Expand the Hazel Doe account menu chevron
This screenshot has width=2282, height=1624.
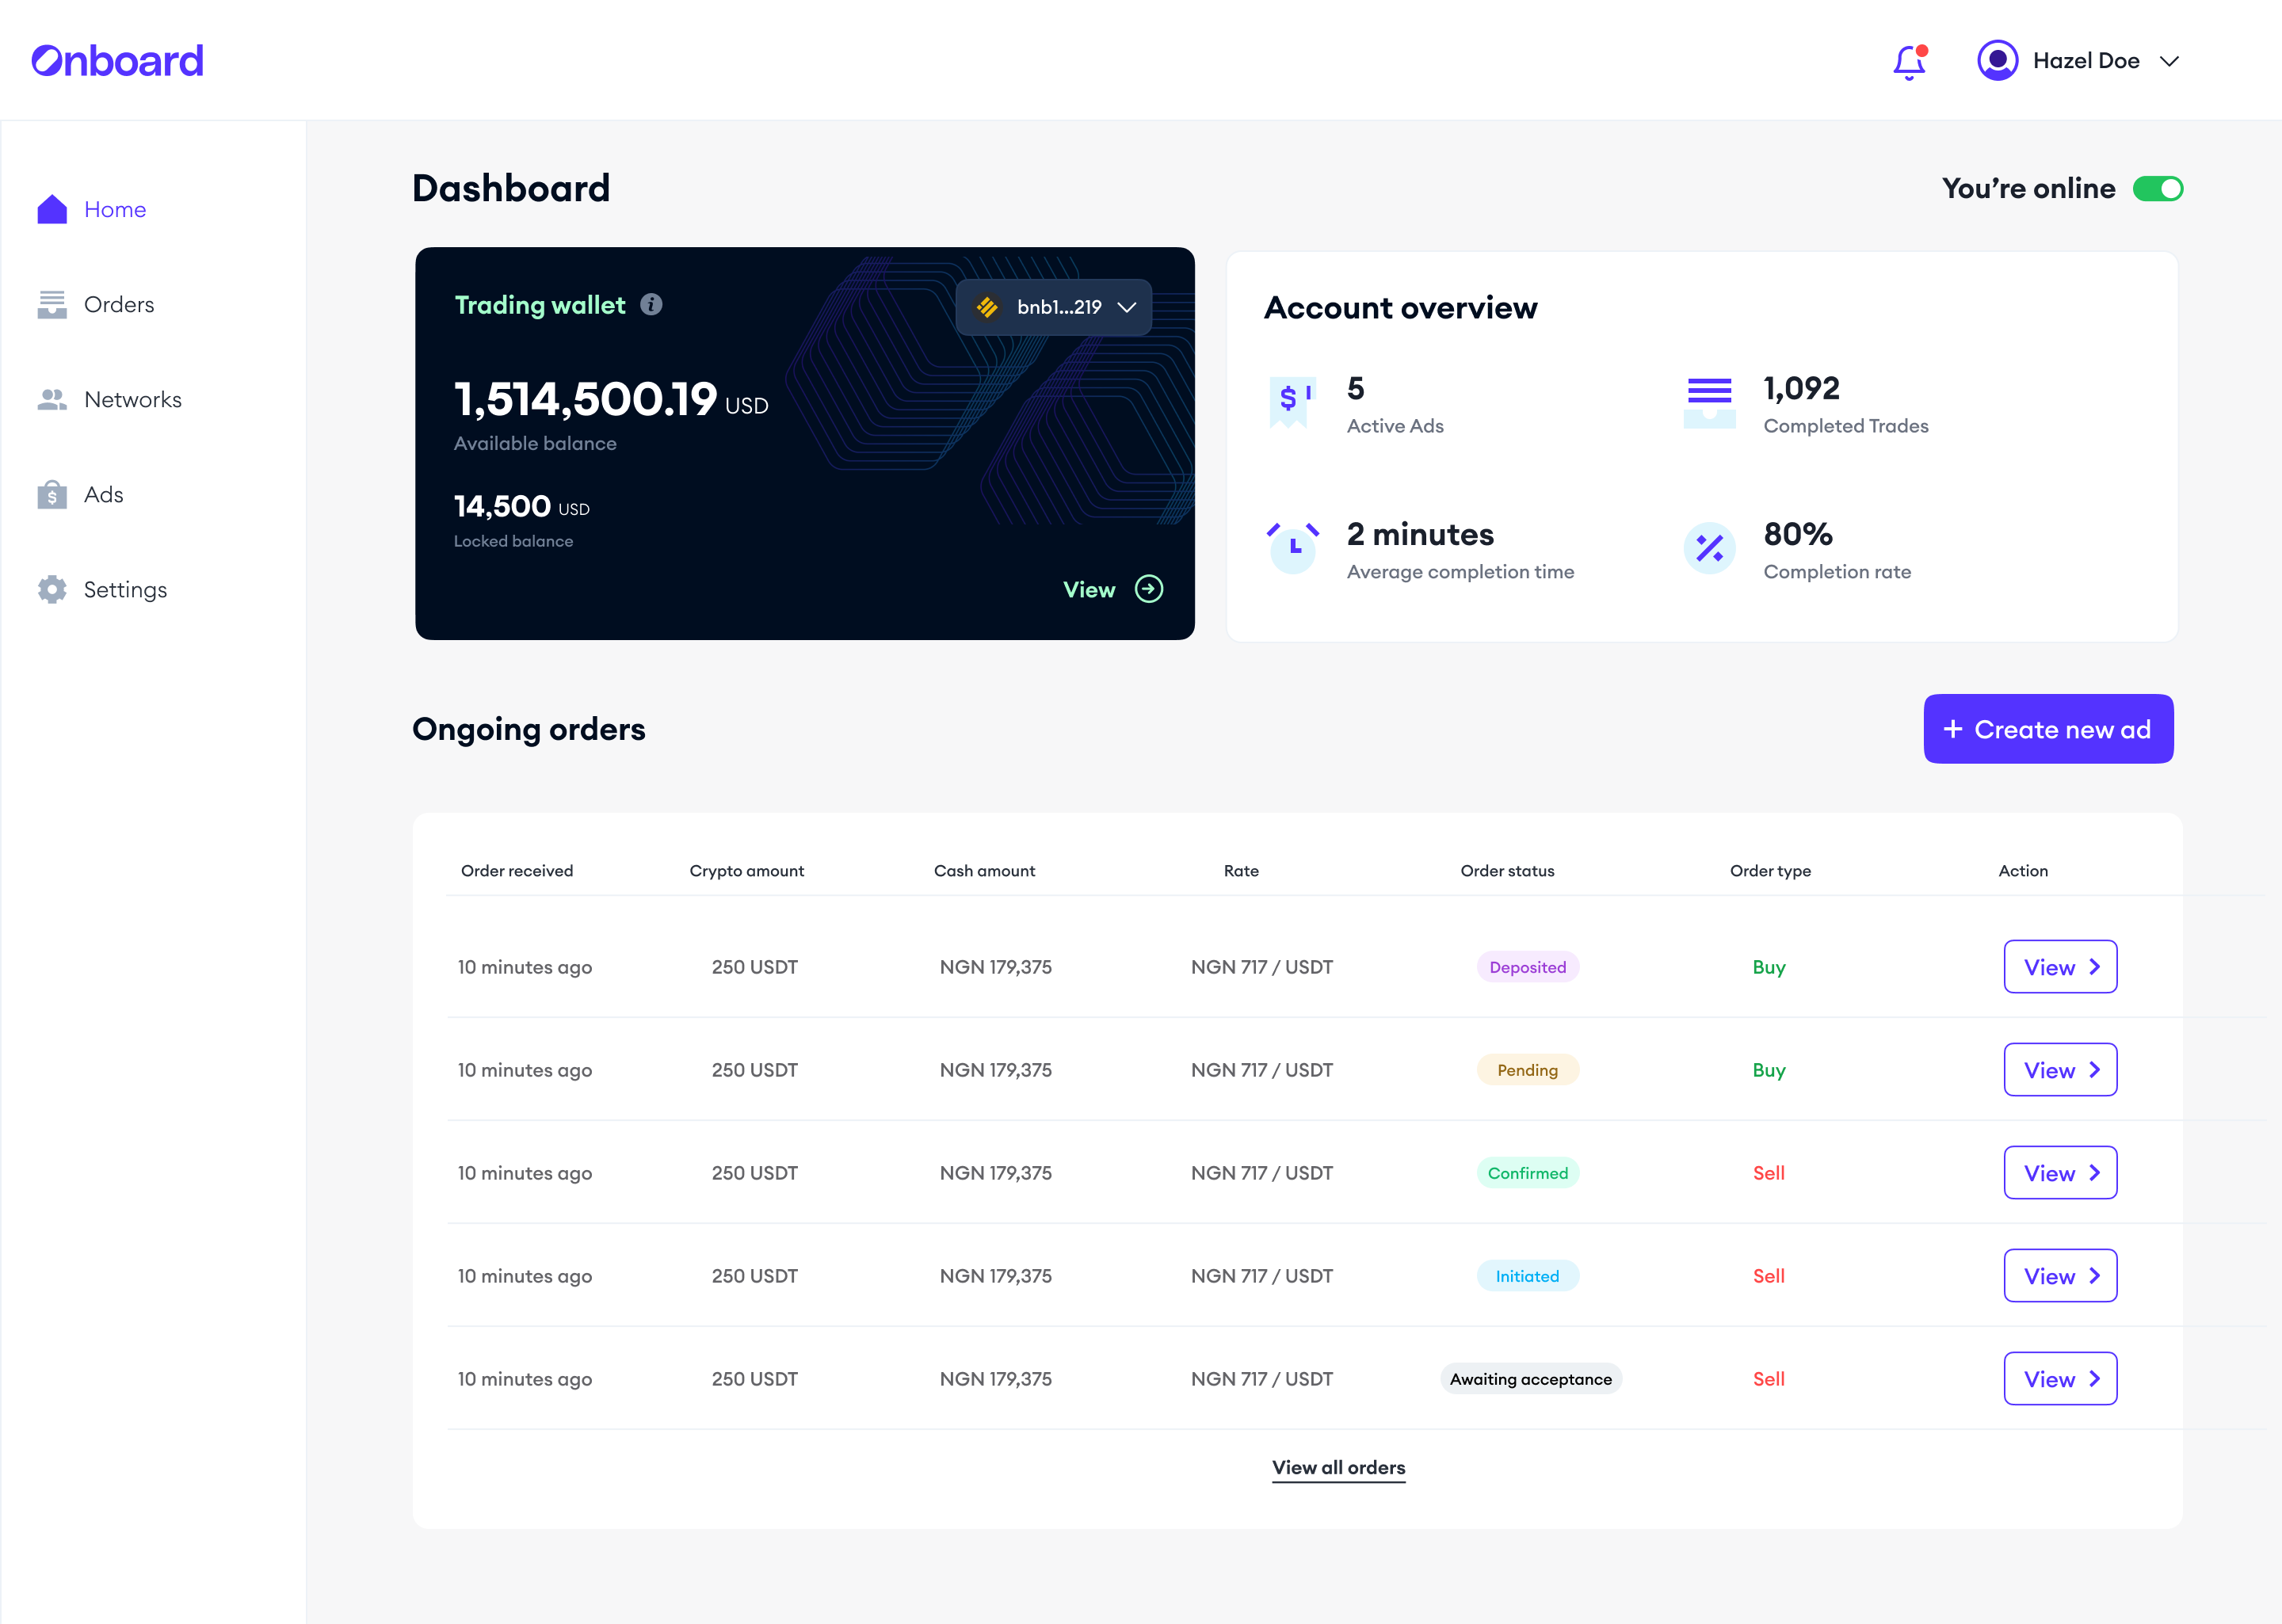point(2169,61)
